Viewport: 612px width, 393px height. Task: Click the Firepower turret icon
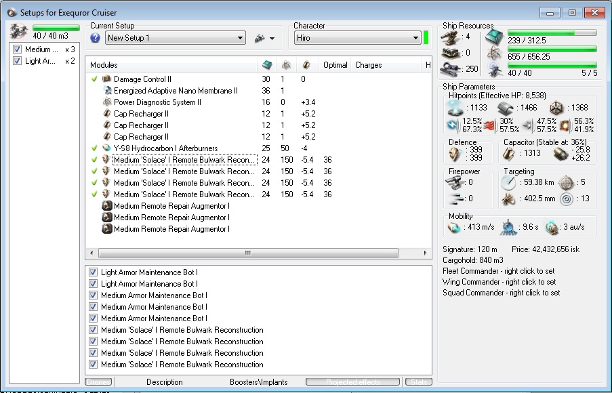[454, 182]
